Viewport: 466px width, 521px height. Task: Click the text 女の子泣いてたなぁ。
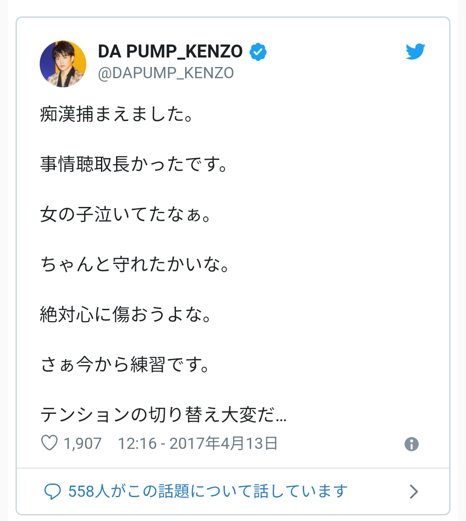click(x=126, y=215)
